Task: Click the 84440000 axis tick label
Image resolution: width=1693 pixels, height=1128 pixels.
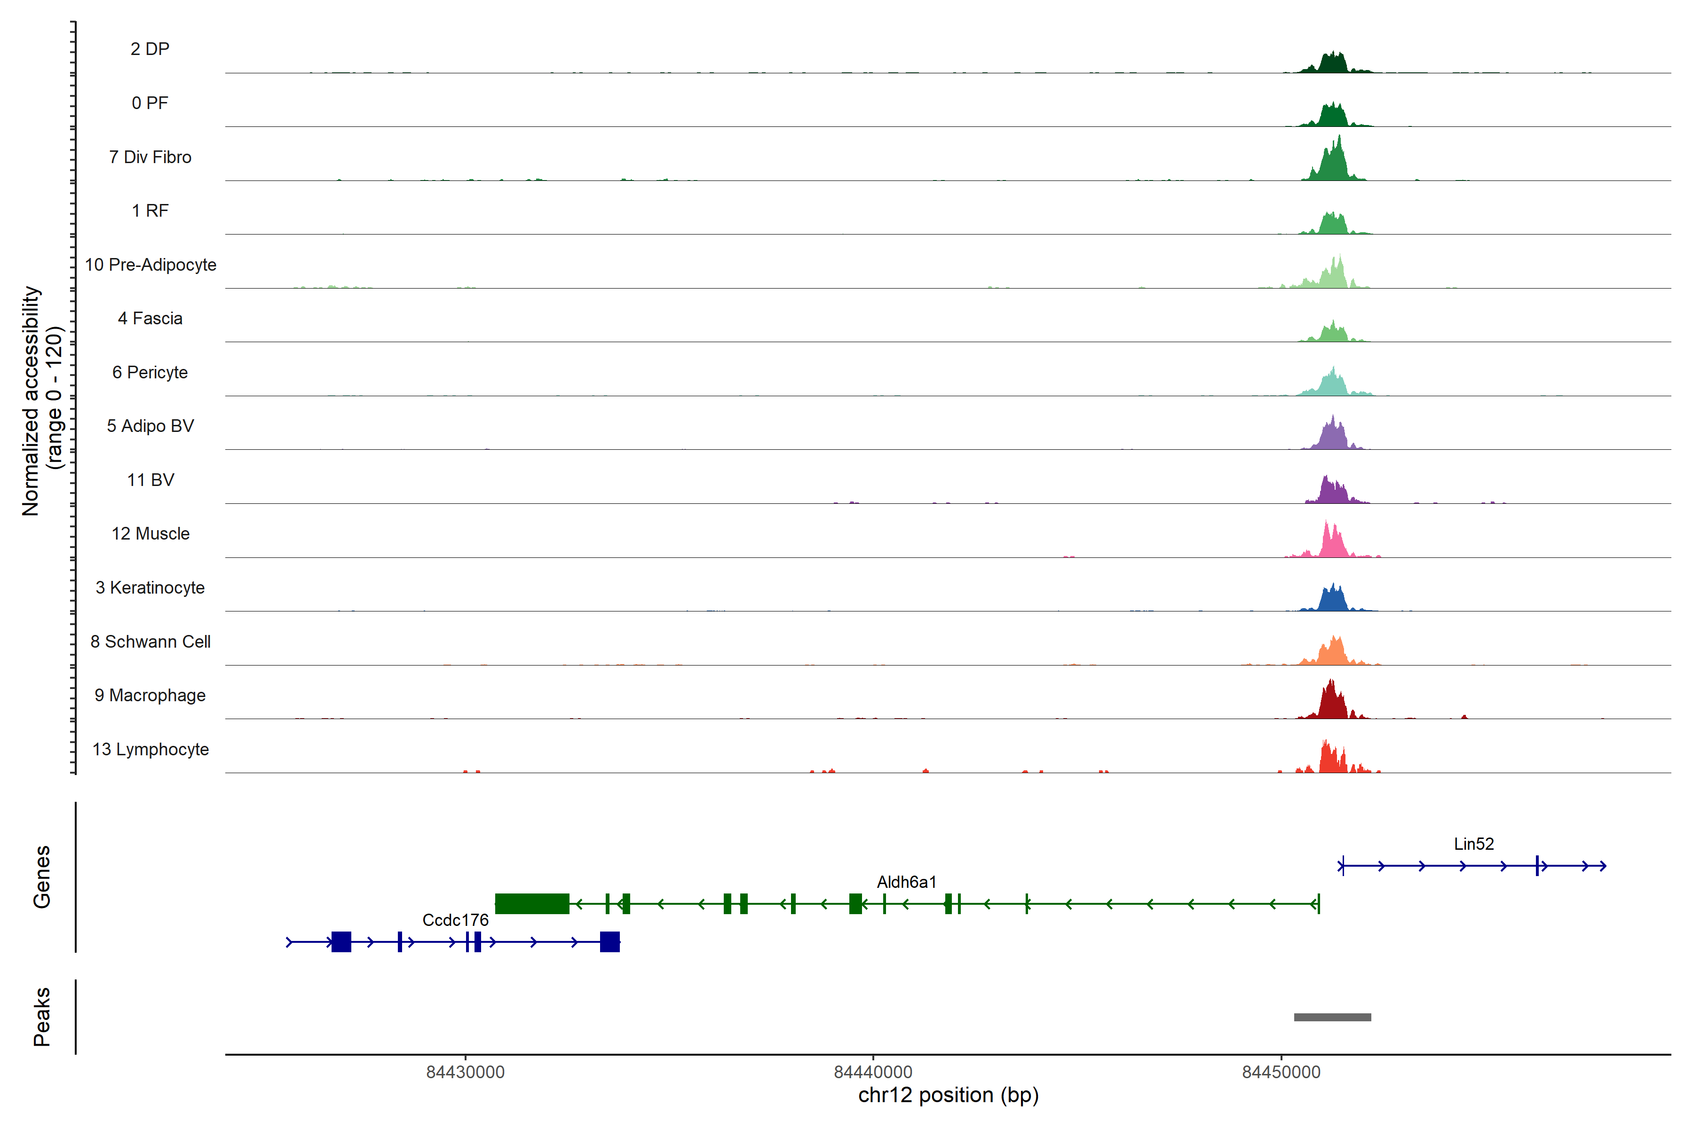Action: 873,1072
